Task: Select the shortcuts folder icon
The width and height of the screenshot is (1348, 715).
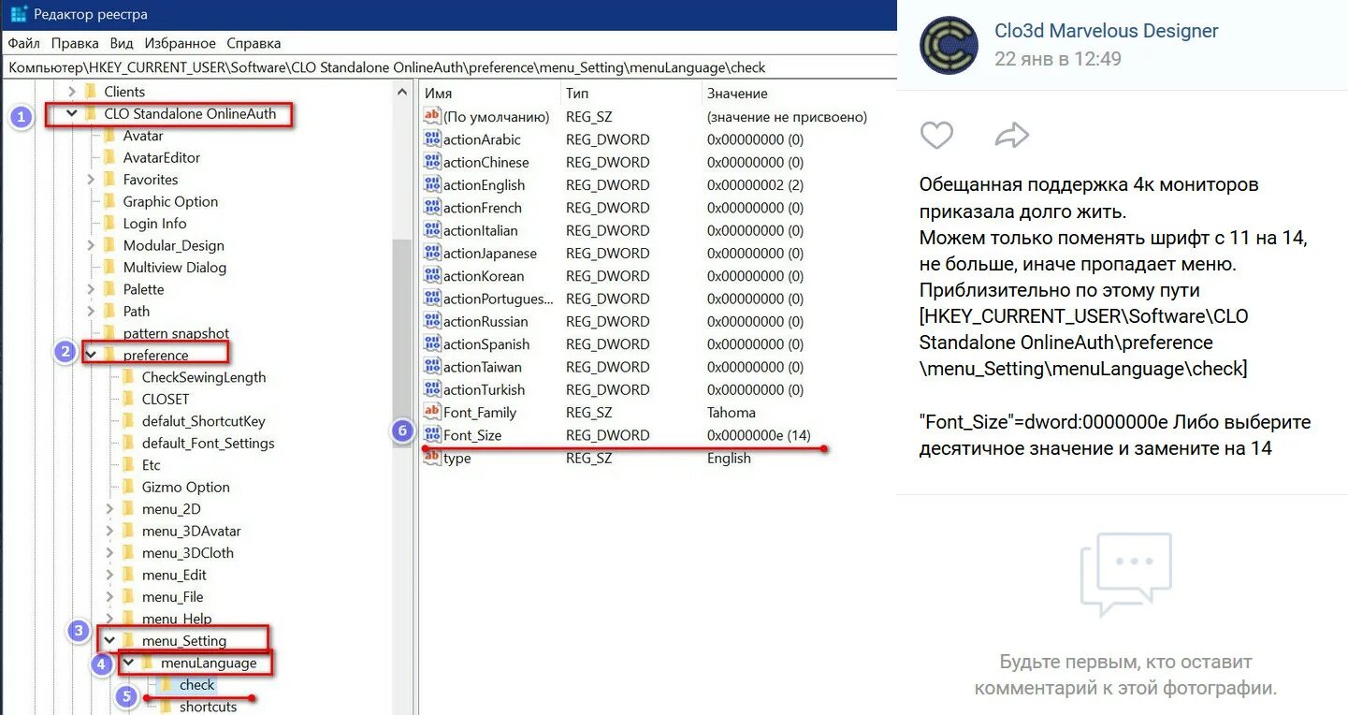Action: (166, 707)
